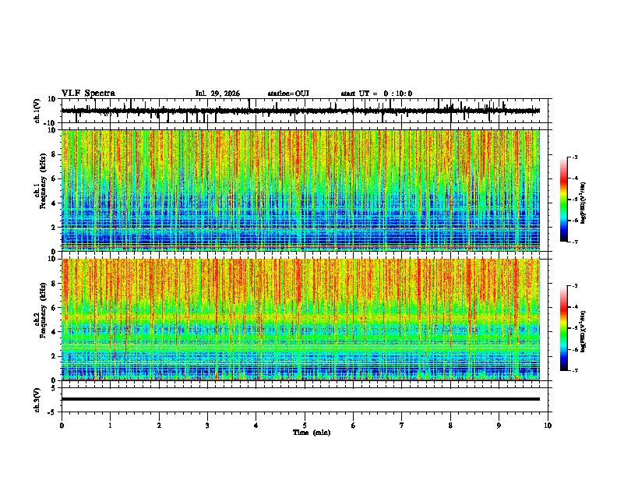Pick the ch.1 spectrogram color scale bar
The width and height of the screenshot is (617, 477).
[564, 200]
